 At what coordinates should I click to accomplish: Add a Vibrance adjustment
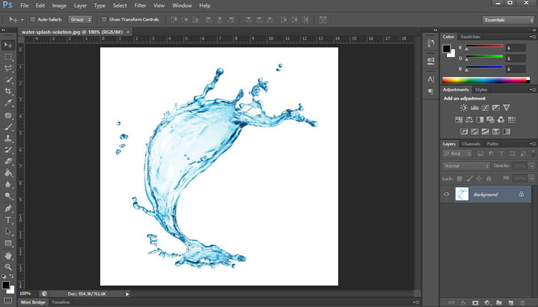507,108
